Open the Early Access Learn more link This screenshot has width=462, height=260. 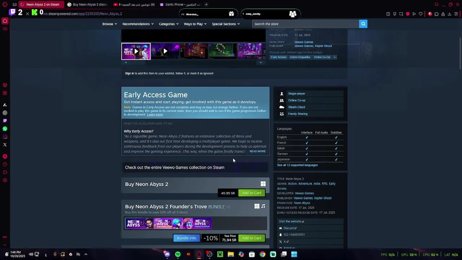click(155, 114)
